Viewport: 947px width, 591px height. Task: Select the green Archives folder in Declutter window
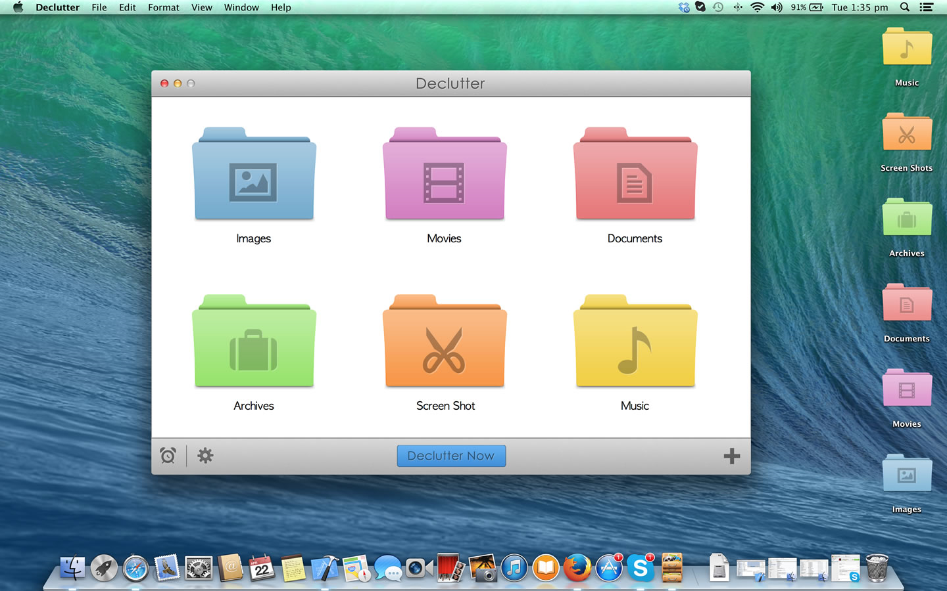(x=254, y=341)
